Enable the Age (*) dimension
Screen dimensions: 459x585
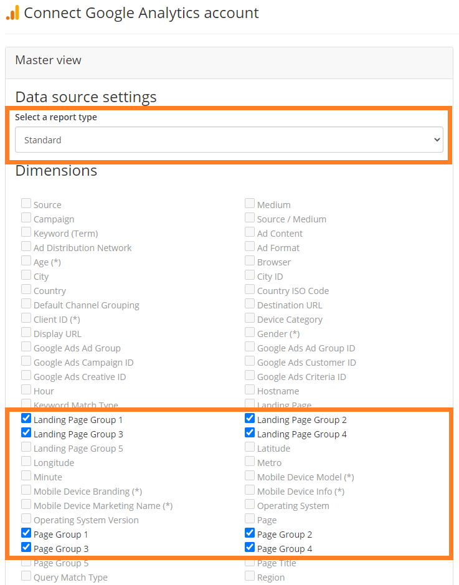[x=26, y=260]
